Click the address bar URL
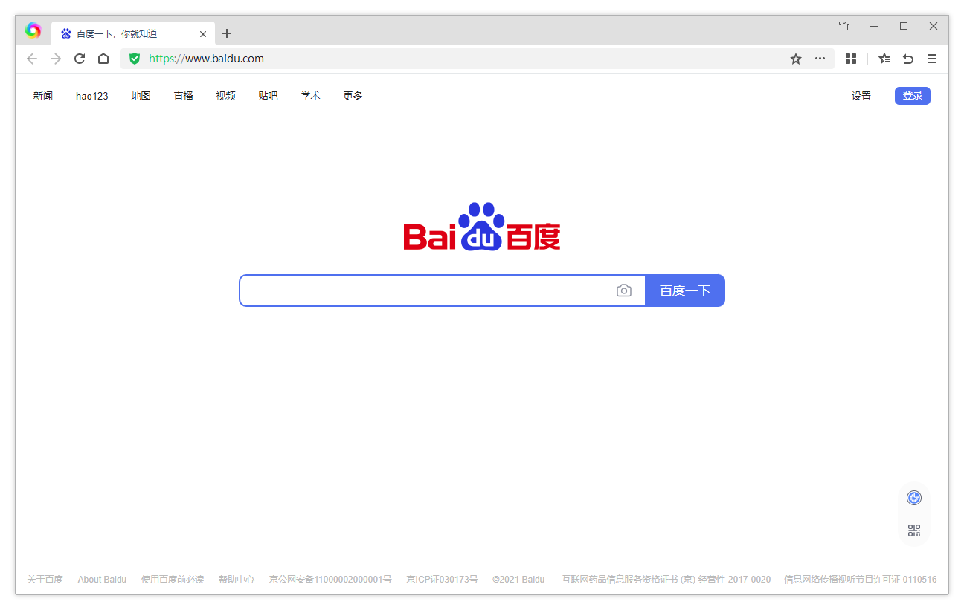Image resolution: width=964 pixels, height=610 pixels. coord(206,59)
